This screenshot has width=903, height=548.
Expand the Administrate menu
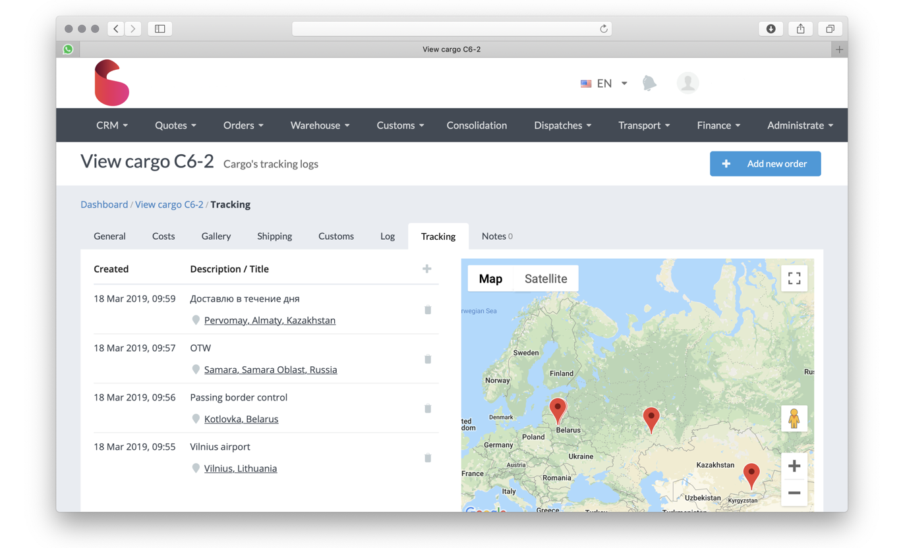point(800,125)
